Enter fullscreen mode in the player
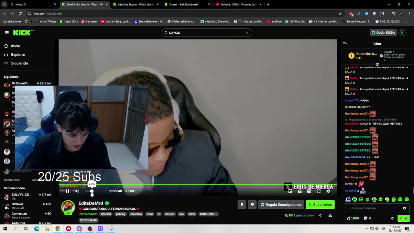Image resolution: width=414 pixels, height=233 pixels. (319, 191)
